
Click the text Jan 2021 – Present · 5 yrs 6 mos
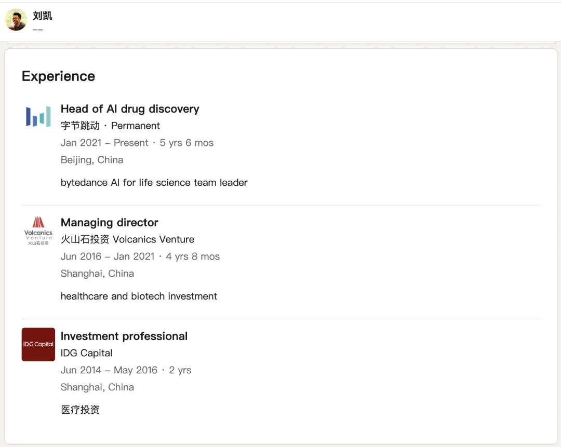point(137,143)
